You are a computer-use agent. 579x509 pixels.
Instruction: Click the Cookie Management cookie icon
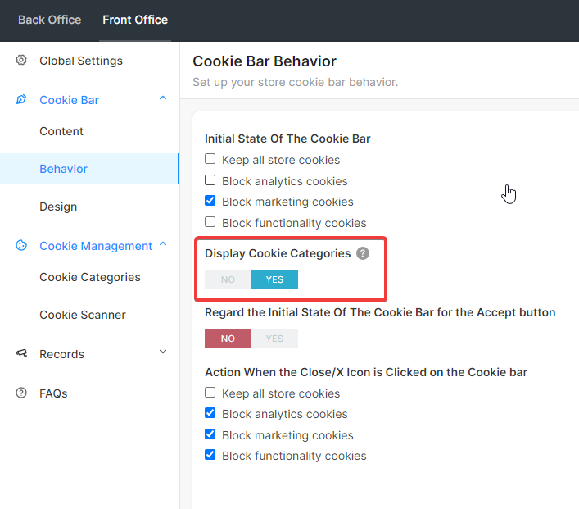(x=21, y=245)
